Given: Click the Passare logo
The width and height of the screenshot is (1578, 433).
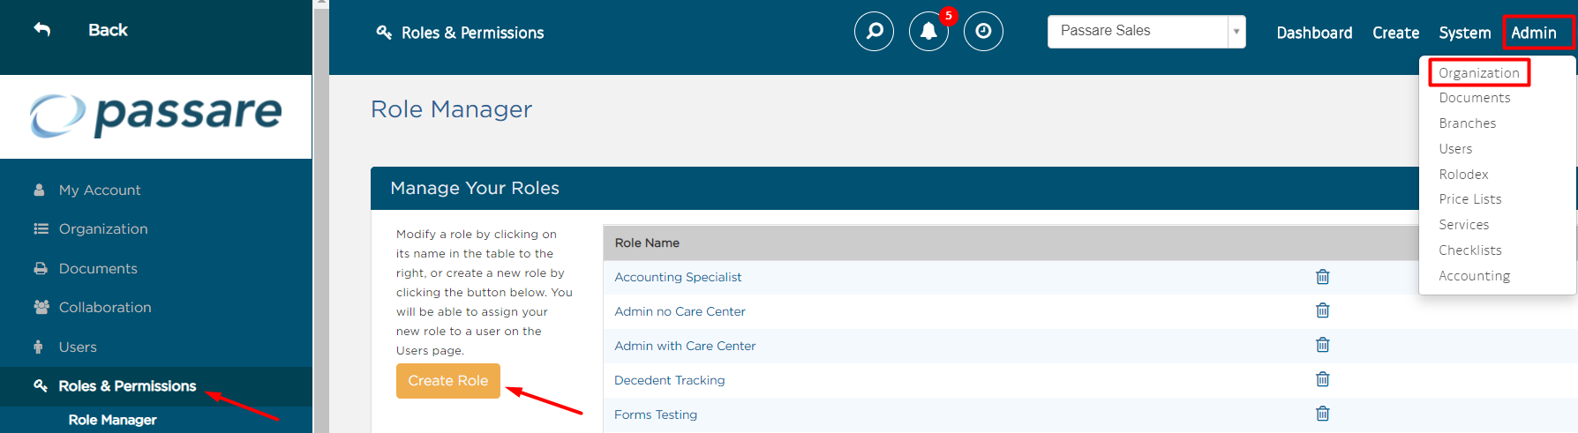Looking at the screenshot, I should click(x=156, y=116).
